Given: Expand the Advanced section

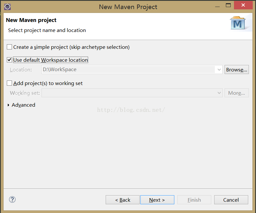Looking at the screenshot, I should 8,105.
